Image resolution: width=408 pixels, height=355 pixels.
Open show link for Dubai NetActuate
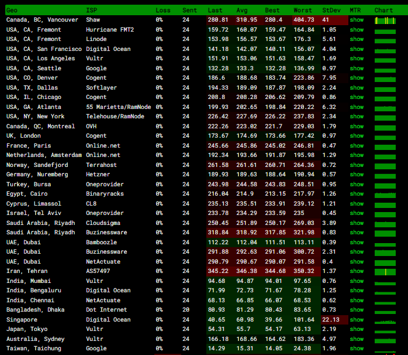pos(357,261)
